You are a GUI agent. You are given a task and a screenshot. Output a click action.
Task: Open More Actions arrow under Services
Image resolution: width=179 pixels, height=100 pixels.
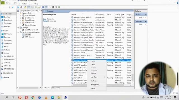pyautogui.click(x=146, y=17)
